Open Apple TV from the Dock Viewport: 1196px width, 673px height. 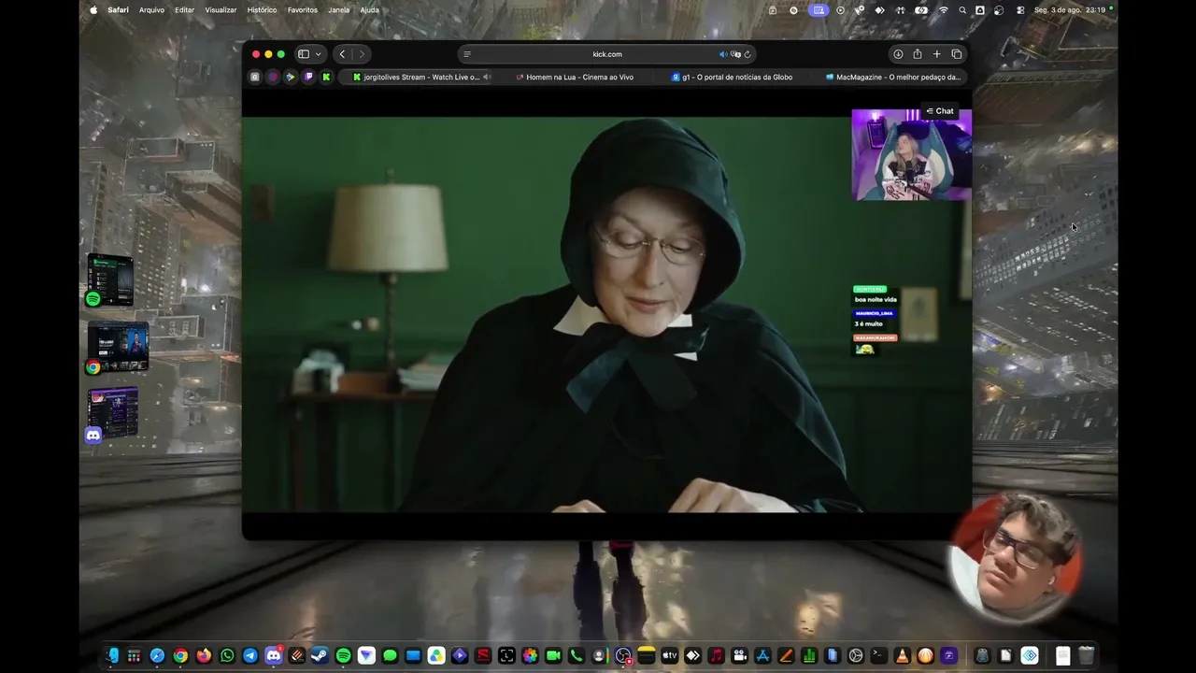pyautogui.click(x=669, y=655)
